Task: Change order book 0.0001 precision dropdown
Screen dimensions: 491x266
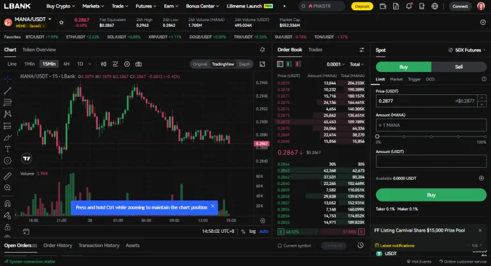Action: (336, 64)
